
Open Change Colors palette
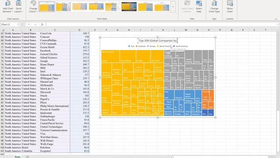[33, 7]
